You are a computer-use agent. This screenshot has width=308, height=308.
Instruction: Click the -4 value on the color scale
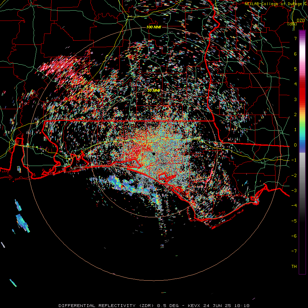[294, 206]
